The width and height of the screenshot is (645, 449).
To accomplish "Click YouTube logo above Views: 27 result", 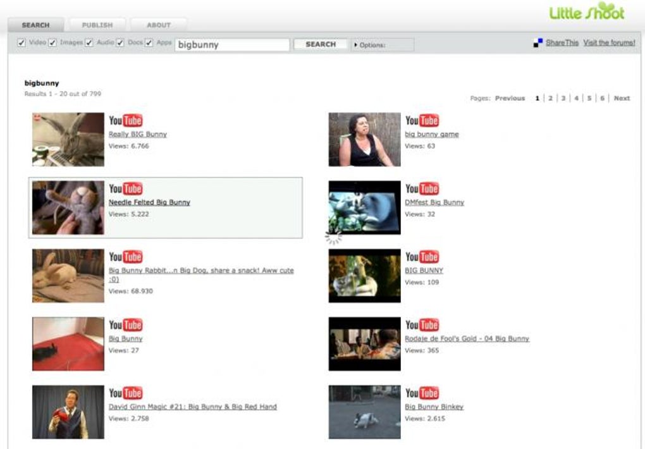I will pos(126,325).
